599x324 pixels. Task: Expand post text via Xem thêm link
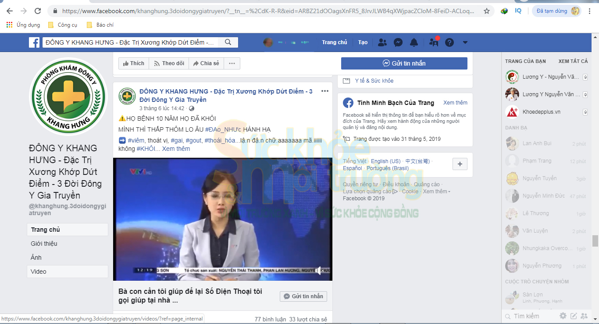(176, 149)
